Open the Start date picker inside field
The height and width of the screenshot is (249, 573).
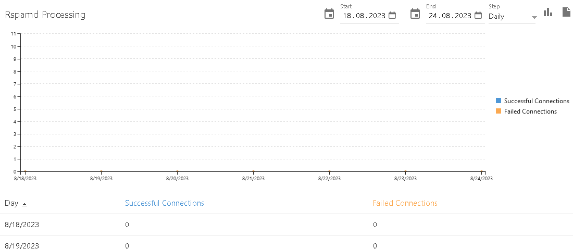[392, 16]
